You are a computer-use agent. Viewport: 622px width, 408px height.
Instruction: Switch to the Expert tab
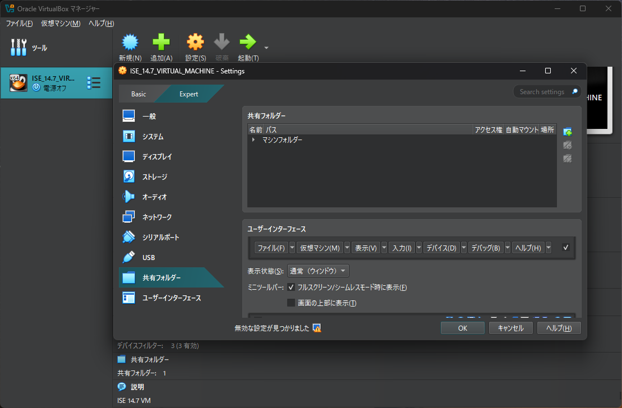(188, 94)
